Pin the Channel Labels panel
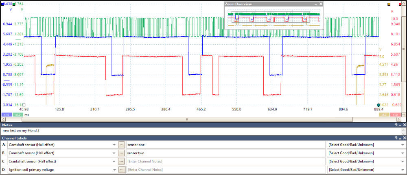 396,138
